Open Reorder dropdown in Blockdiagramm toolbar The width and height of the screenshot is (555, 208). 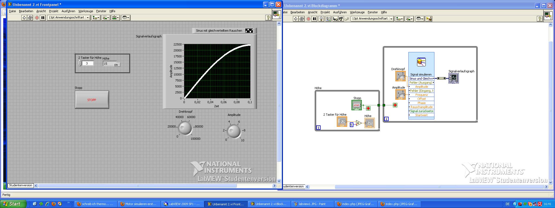420,19
